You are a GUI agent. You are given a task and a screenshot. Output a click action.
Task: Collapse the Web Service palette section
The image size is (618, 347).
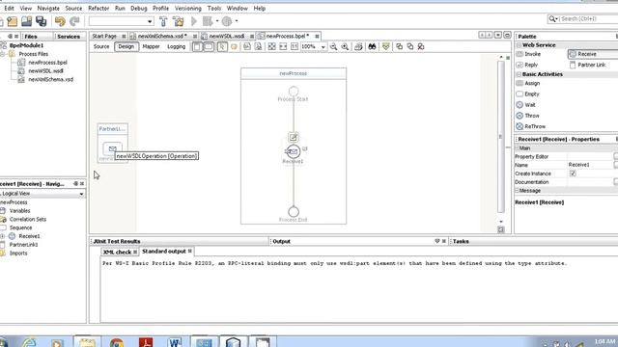tap(520, 45)
